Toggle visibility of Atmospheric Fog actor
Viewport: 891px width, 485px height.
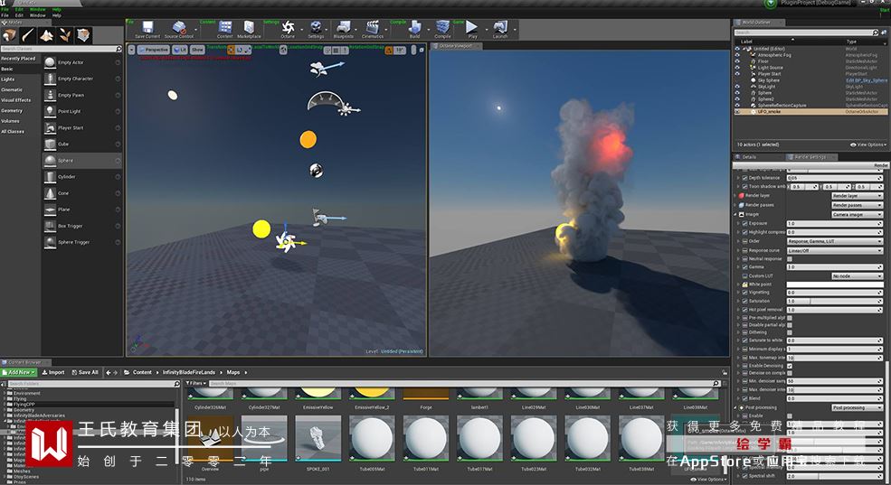tap(737, 55)
